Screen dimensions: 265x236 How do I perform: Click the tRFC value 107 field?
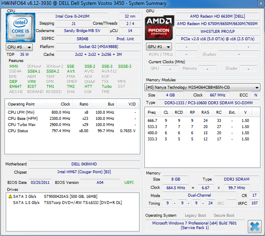[254, 203]
